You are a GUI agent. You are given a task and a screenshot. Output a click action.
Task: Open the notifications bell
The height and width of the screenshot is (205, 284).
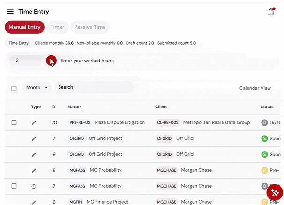[271, 12]
